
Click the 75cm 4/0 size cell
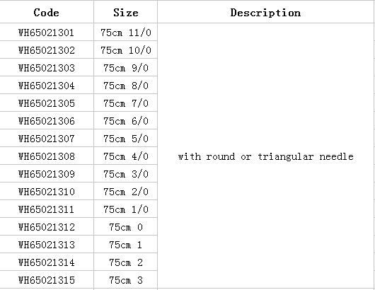pyautogui.click(x=125, y=156)
